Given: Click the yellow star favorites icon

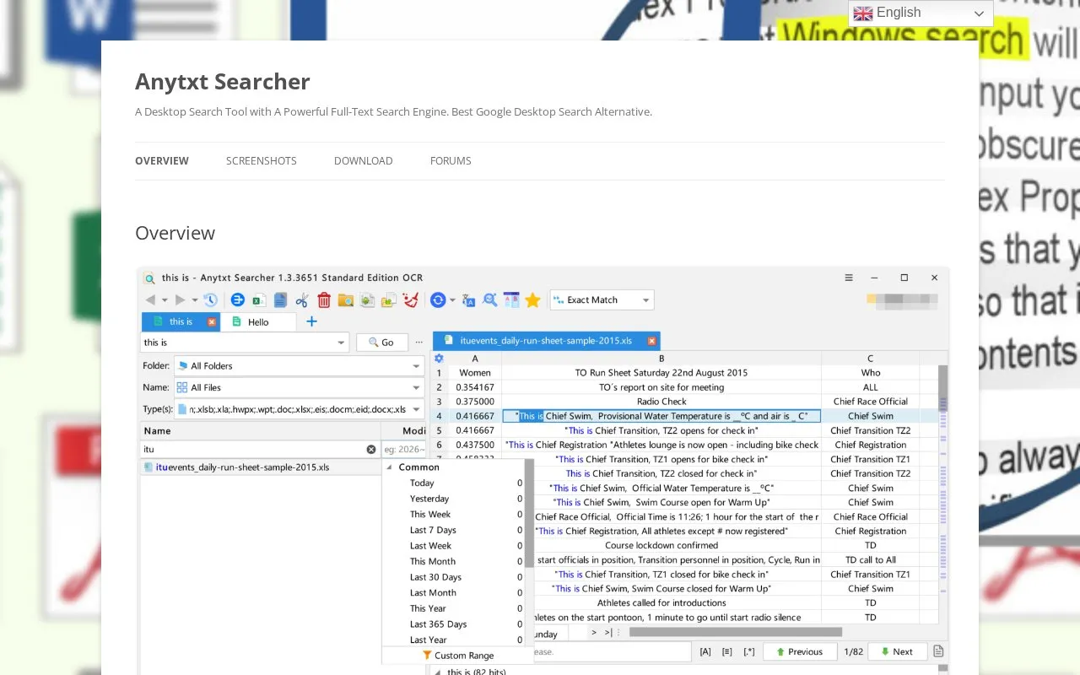Looking at the screenshot, I should pyautogui.click(x=532, y=300).
